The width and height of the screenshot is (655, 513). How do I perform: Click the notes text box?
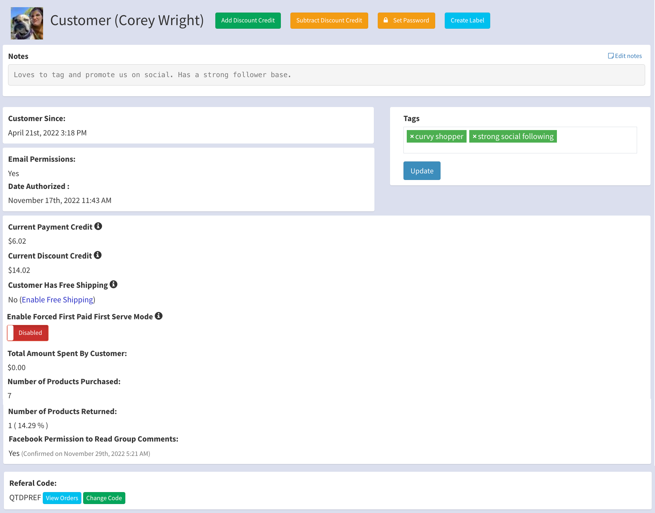pos(326,75)
